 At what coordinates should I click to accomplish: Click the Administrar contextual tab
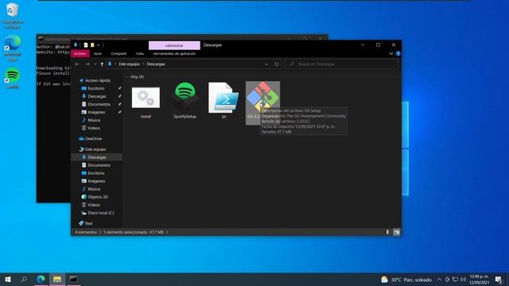(x=174, y=45)
